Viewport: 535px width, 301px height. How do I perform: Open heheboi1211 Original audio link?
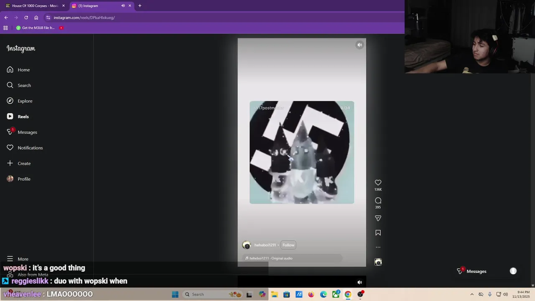(271, 258)
